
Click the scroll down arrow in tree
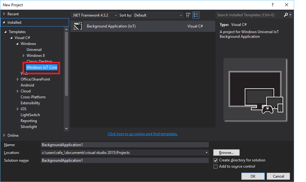66,129
